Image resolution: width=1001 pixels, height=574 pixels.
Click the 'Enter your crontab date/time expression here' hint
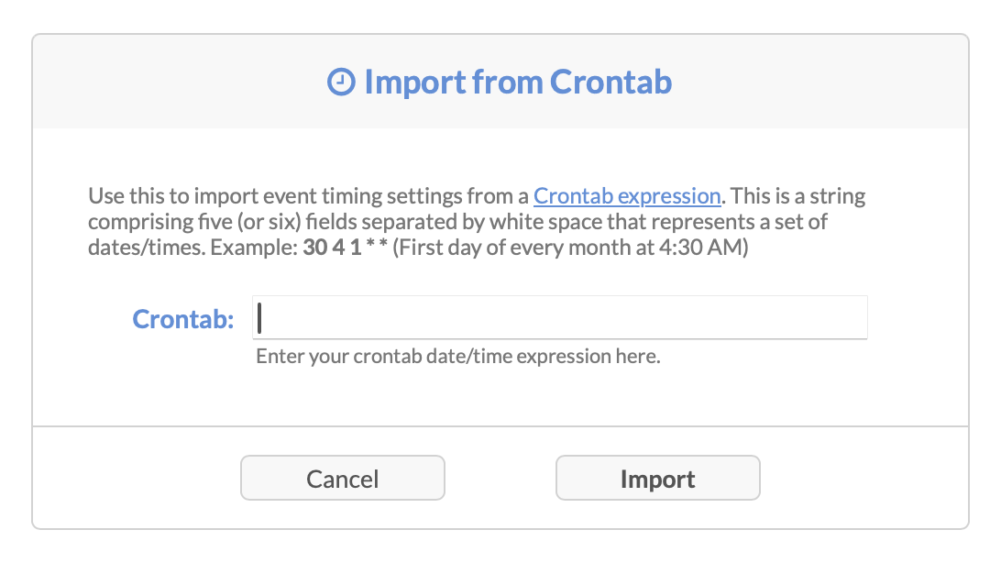point(457,357)
